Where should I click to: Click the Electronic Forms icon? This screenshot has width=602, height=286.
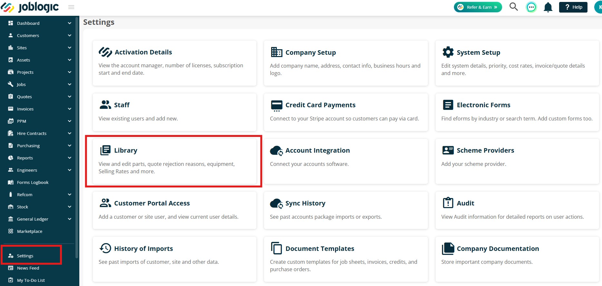coord(448,105)
